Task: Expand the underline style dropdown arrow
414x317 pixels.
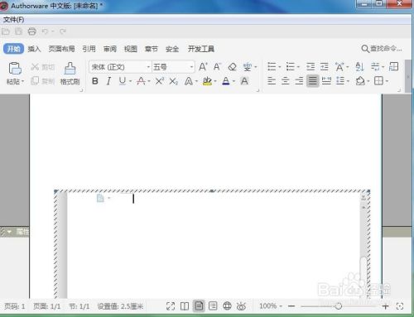Action: [x=130, y=81]
